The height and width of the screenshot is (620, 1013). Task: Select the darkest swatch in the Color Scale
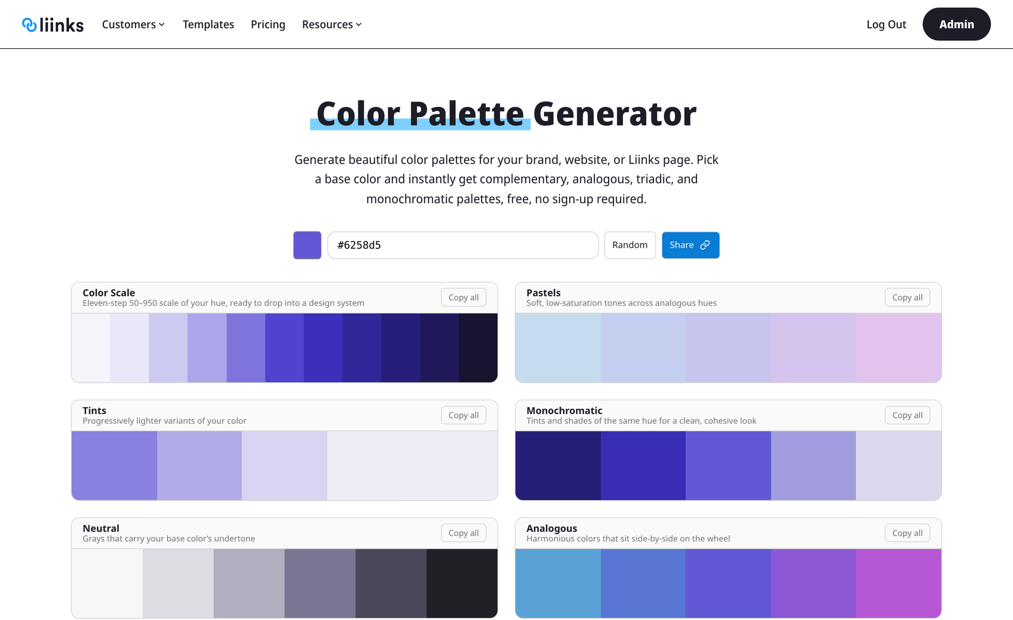[478, 347]
